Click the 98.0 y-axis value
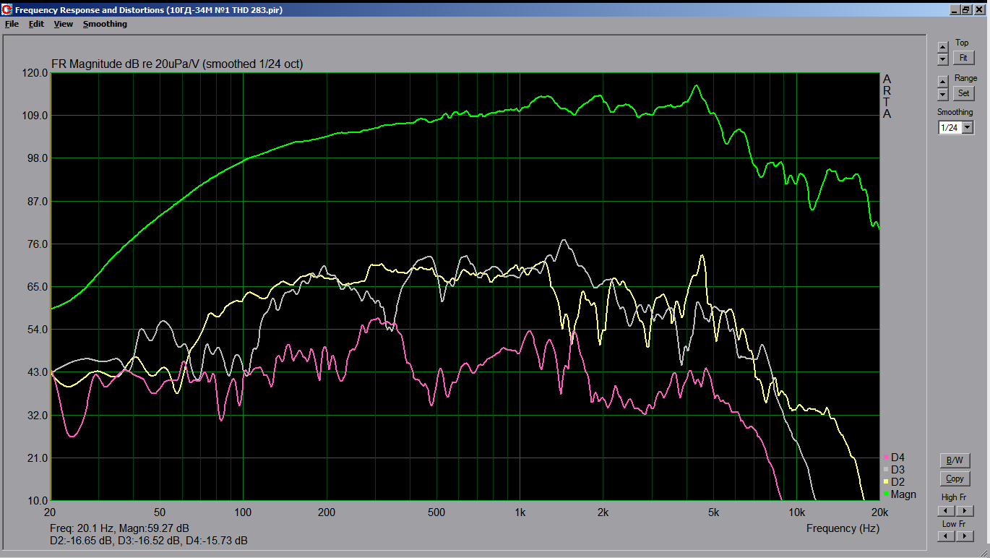Screen dimensions: 990x558 (38, 158)
